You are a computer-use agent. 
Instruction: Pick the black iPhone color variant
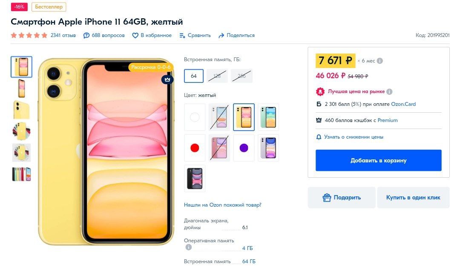click(195, 179)
